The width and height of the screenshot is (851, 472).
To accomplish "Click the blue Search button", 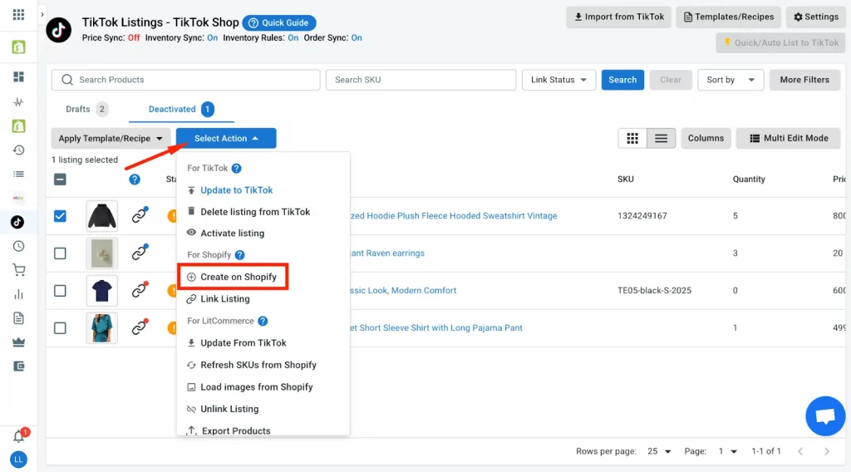I will 622,80.
